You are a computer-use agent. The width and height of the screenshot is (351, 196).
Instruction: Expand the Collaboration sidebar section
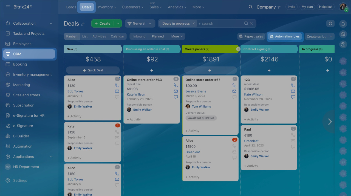point(51,24)
